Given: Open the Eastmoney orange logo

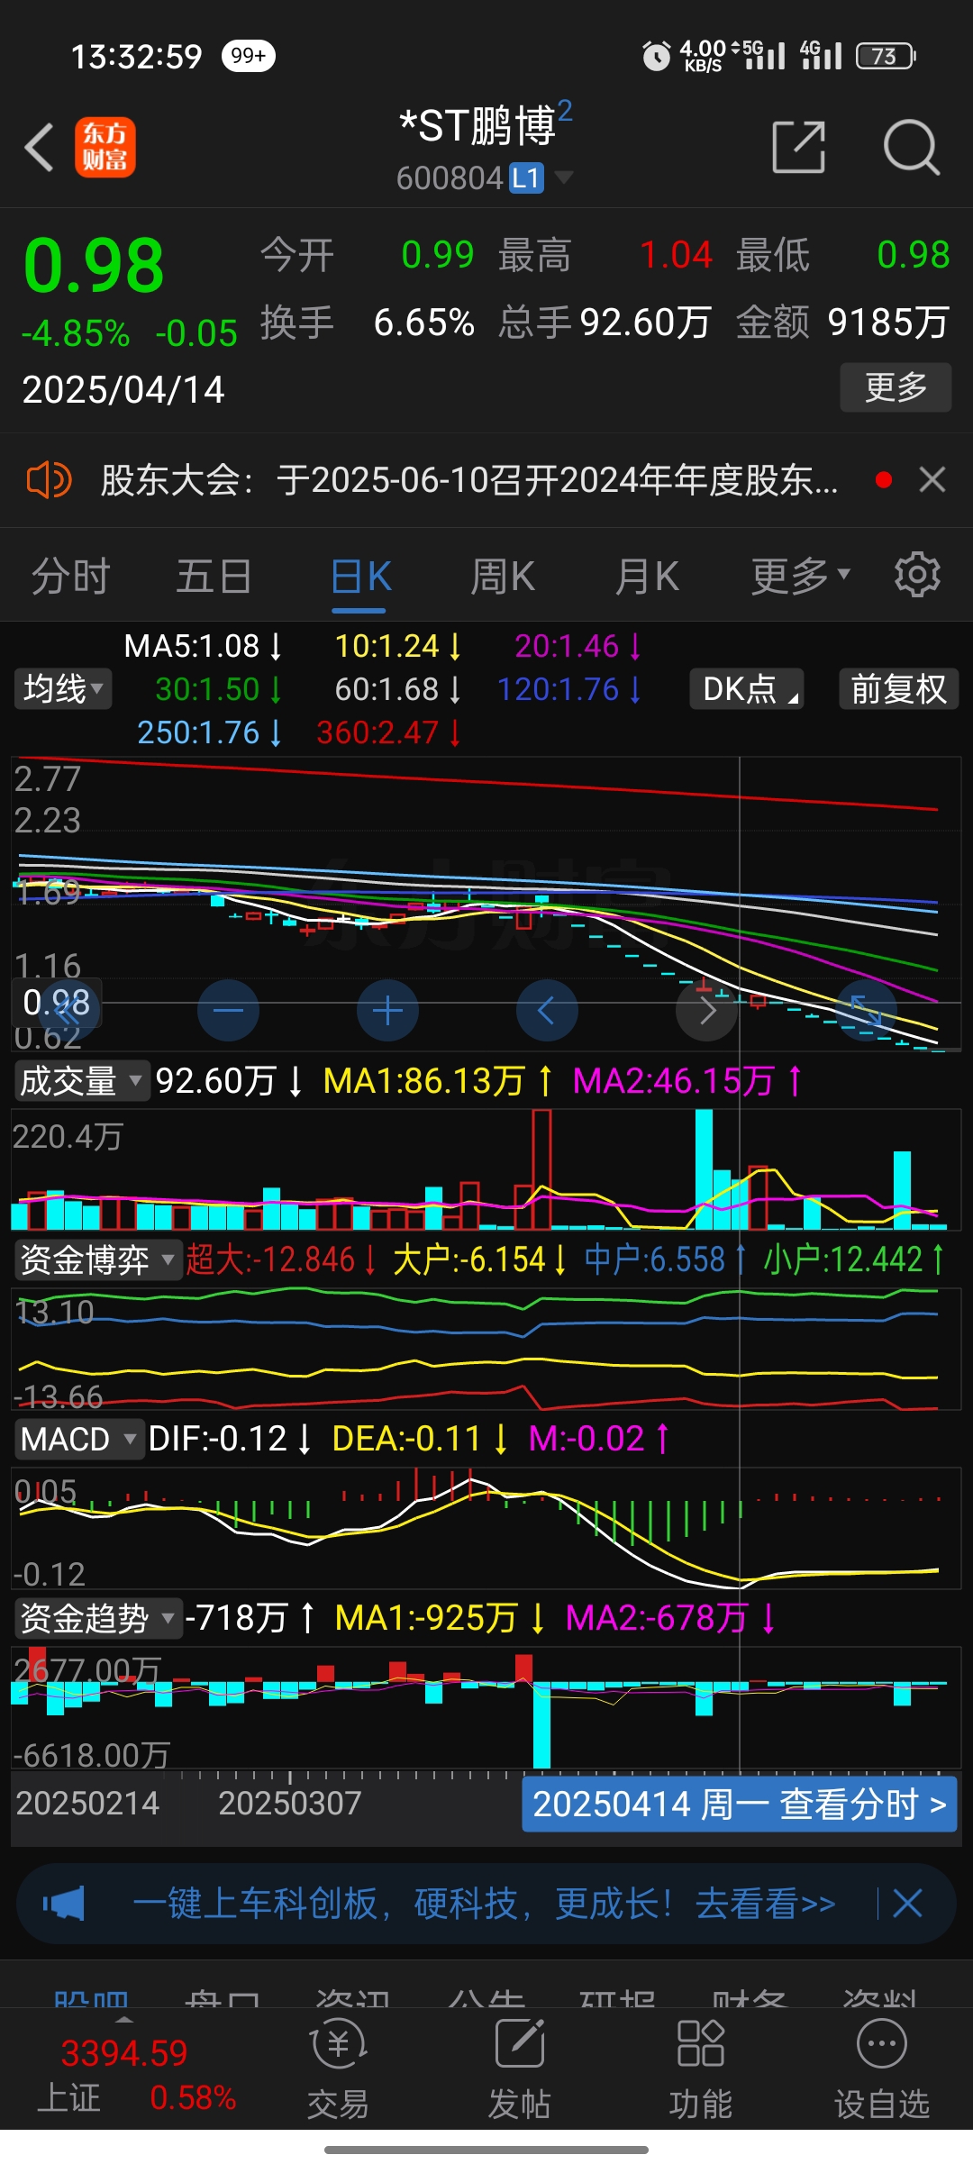Looking at the screenshot, I should 105,147.
